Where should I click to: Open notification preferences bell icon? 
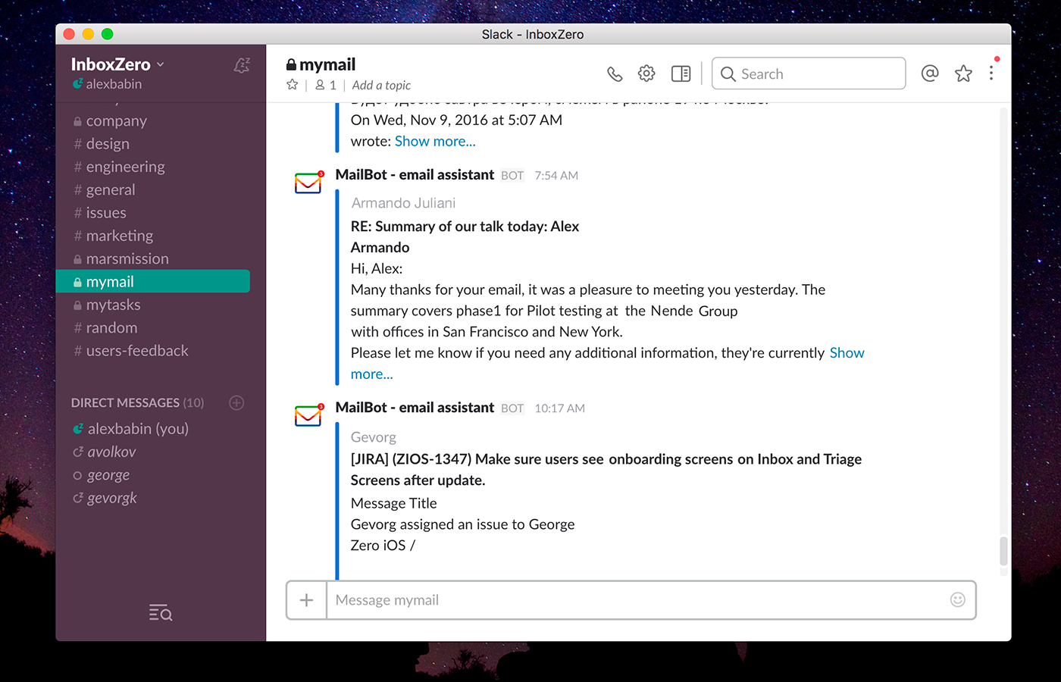point(241,65)
